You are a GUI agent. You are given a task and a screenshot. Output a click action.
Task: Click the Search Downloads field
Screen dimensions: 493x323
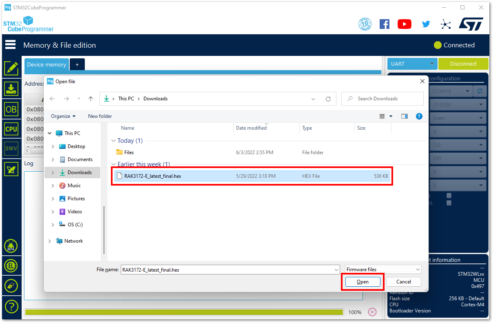coord(382,99)
